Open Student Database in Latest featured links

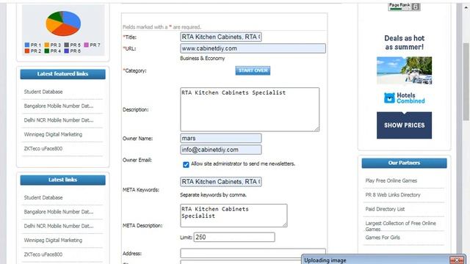coord(43,92)
